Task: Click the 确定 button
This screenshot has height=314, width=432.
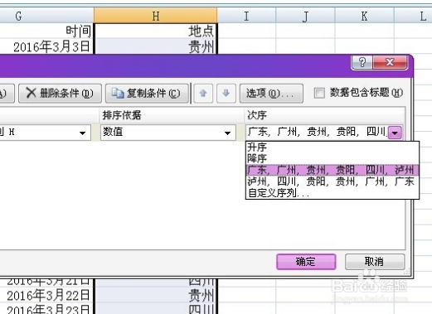Action: (x=306, y=262)
